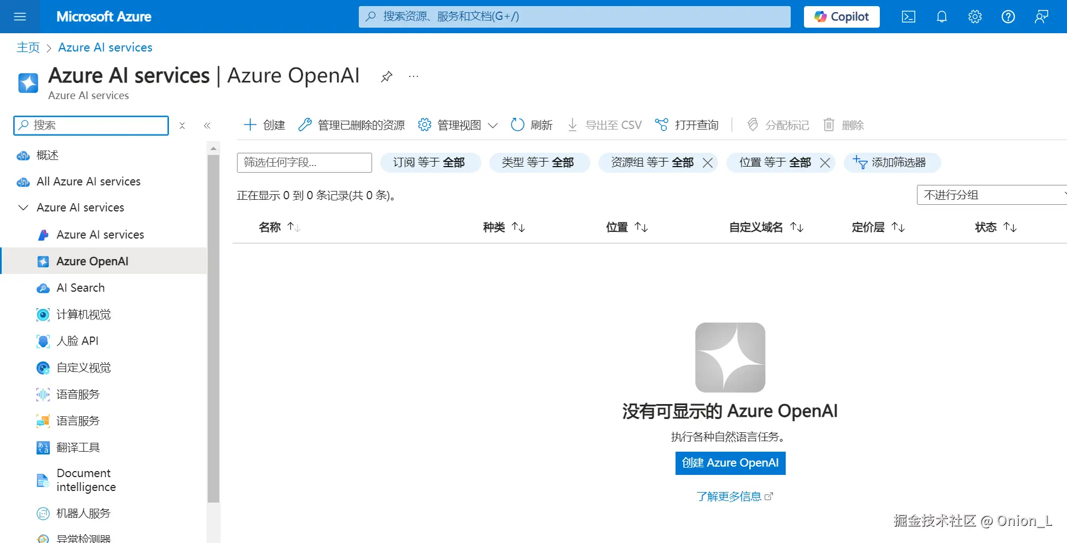Open the 资源组 等于 全部 filter

click(652, 163)
